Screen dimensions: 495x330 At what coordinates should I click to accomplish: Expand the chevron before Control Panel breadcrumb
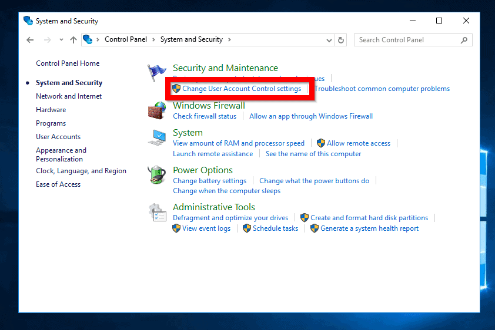98,40
